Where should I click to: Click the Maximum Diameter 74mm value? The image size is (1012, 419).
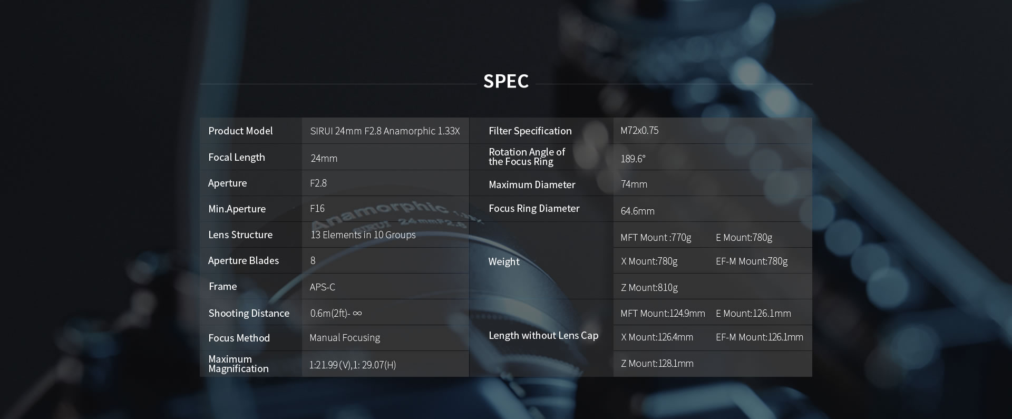[x=634, y=184]
